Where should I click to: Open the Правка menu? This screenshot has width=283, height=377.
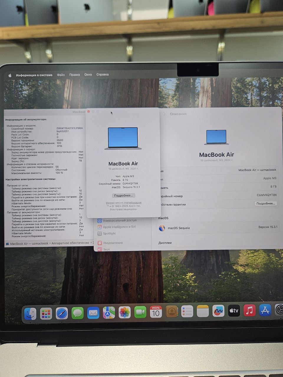click(x=75, y=75)
